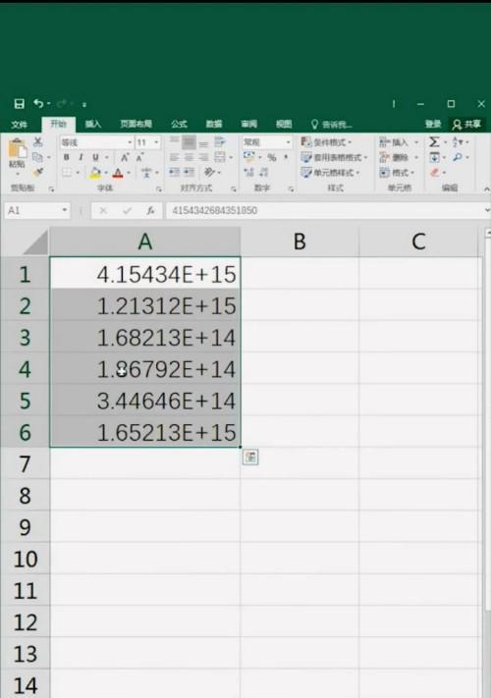Toggle underline formatting
Image resolution: width=491 pixels, height=698 pixels.
click(x=95, y=157)
